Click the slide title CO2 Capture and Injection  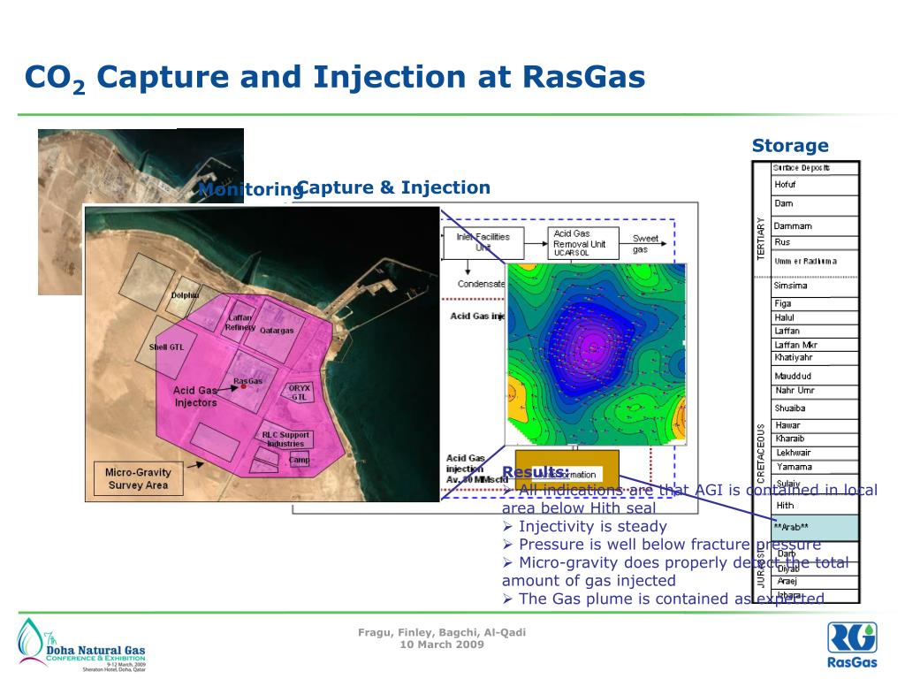(x=335, y=78)
